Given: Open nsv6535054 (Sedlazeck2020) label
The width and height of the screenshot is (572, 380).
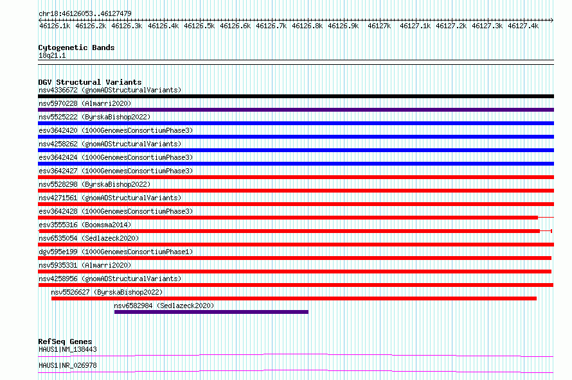Looking at the screenshot, I should pyautogui.click(x=89, y=238).
